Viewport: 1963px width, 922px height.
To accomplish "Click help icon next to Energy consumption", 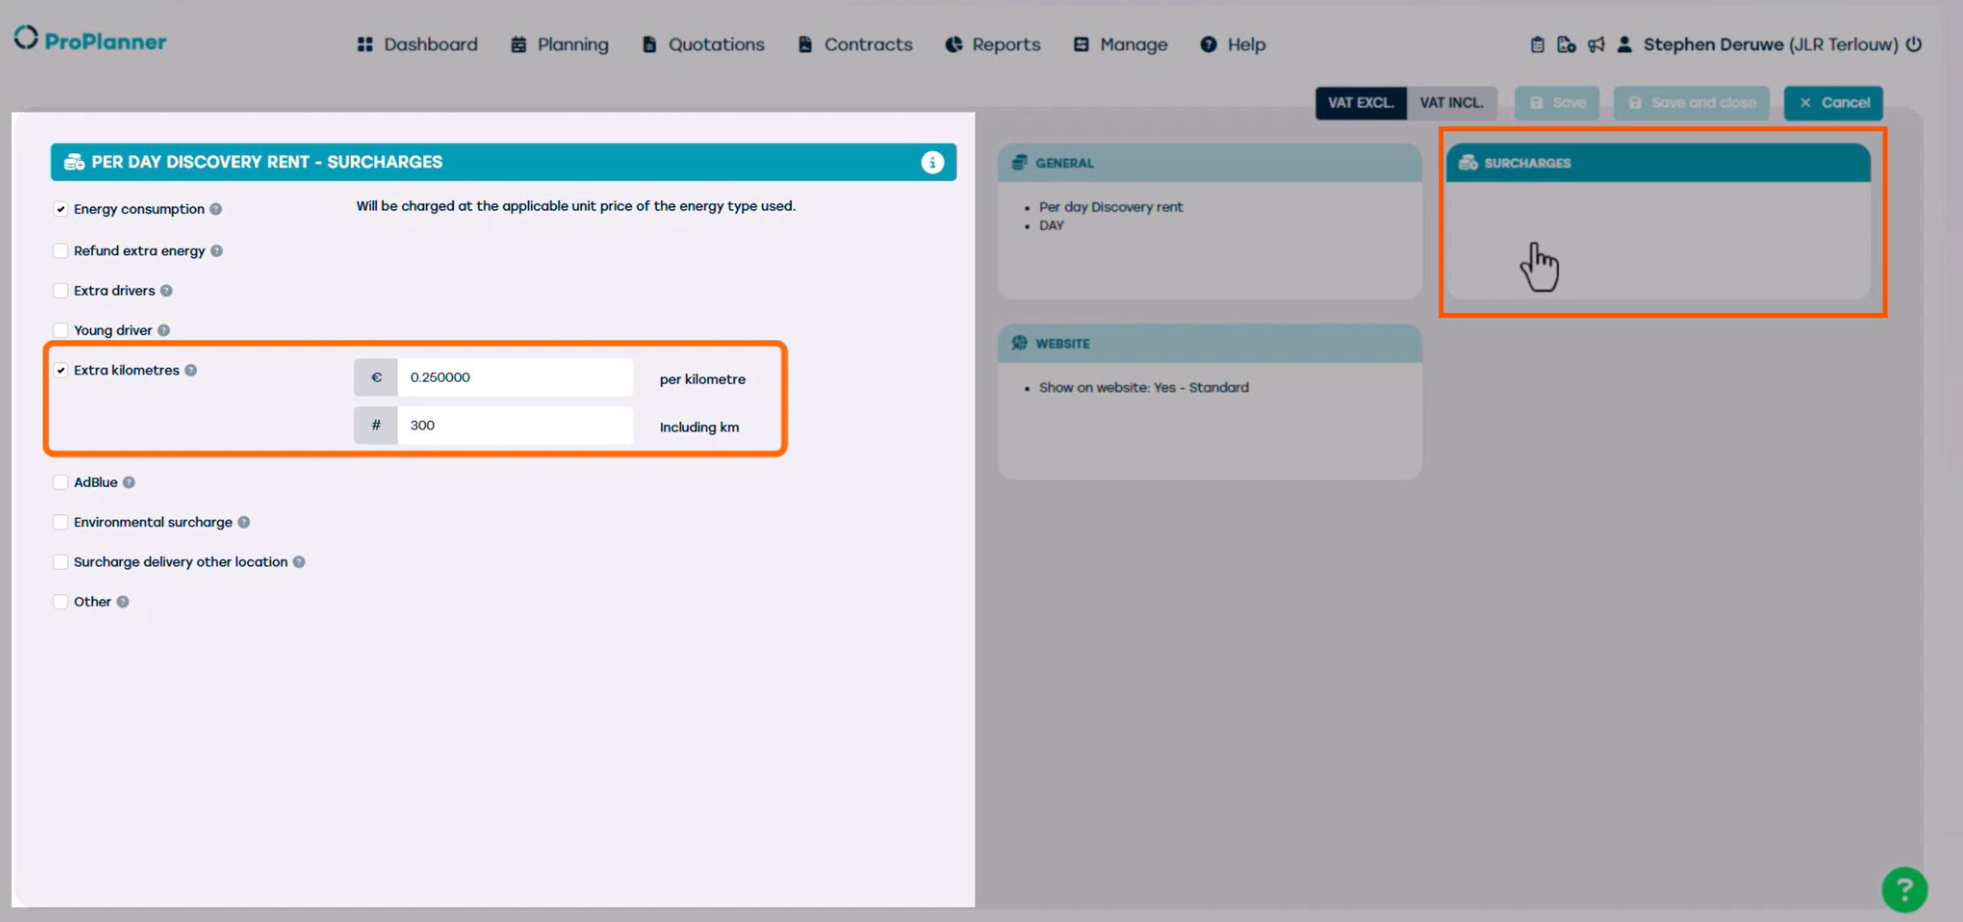I will click(216, 209).
